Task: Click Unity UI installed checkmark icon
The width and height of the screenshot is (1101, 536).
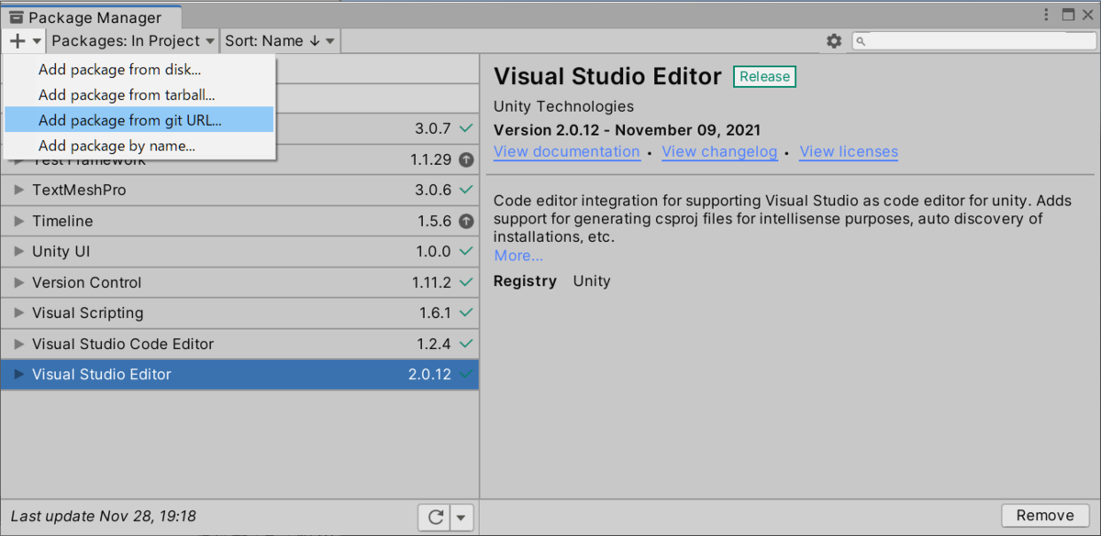Action: pos(466,251)
